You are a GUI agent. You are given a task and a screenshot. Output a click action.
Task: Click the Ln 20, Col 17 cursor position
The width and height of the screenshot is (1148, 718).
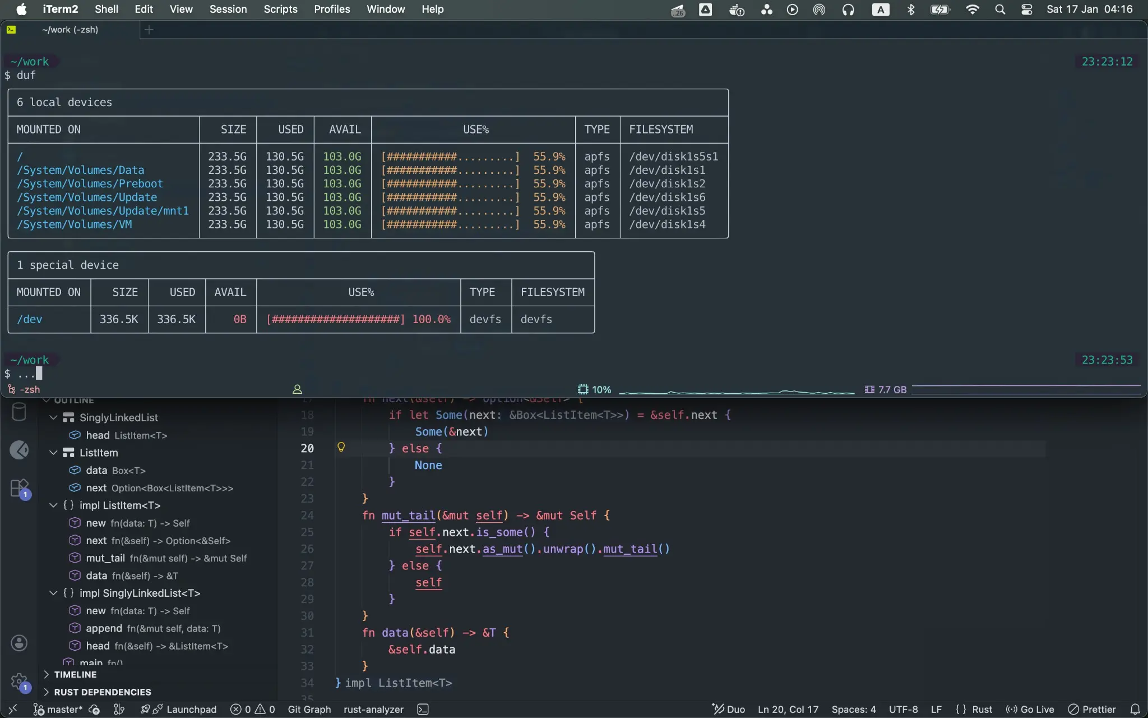point(788,709)
